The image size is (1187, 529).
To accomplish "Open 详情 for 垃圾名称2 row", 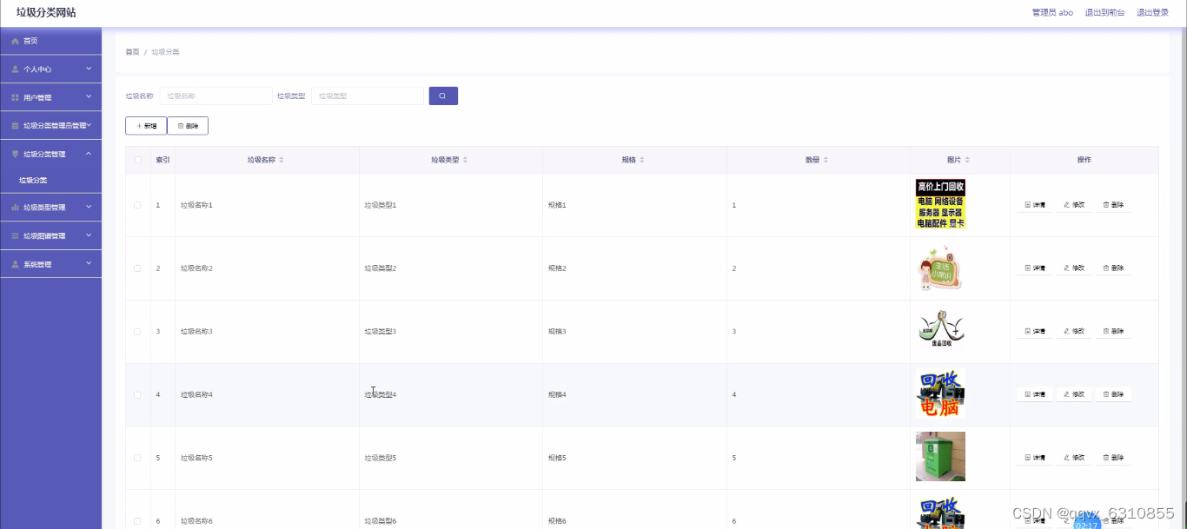I will [1034, 268].
